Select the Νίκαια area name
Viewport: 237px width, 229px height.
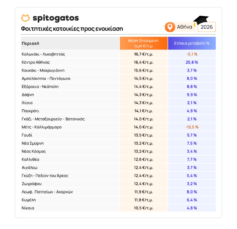pyautogui.click(x=28, y=208)
